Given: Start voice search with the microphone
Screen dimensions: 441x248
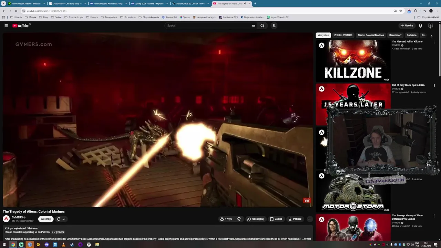Looking at the screenshot, I should (x=274, y=25).
